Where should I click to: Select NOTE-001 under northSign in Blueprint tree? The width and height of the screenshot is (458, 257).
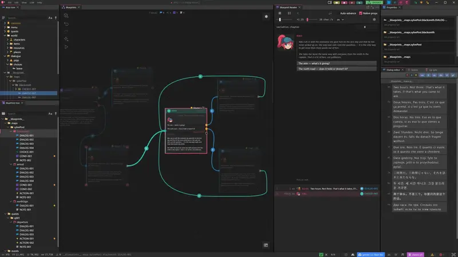click(x=25, y=210)
